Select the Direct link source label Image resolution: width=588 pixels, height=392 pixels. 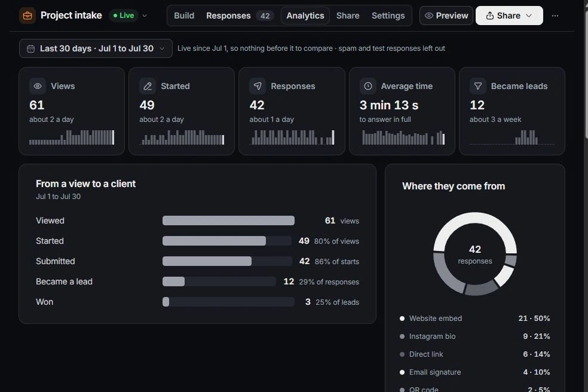click(x=426, y=354)
